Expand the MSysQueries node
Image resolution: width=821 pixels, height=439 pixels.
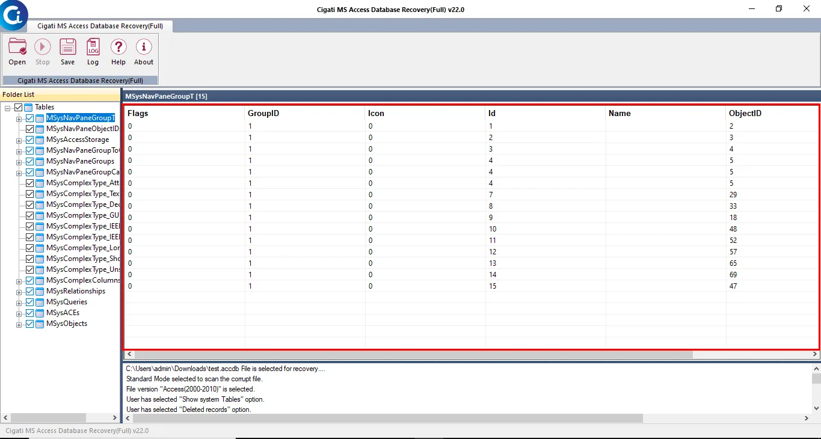[x=19, y=302]
